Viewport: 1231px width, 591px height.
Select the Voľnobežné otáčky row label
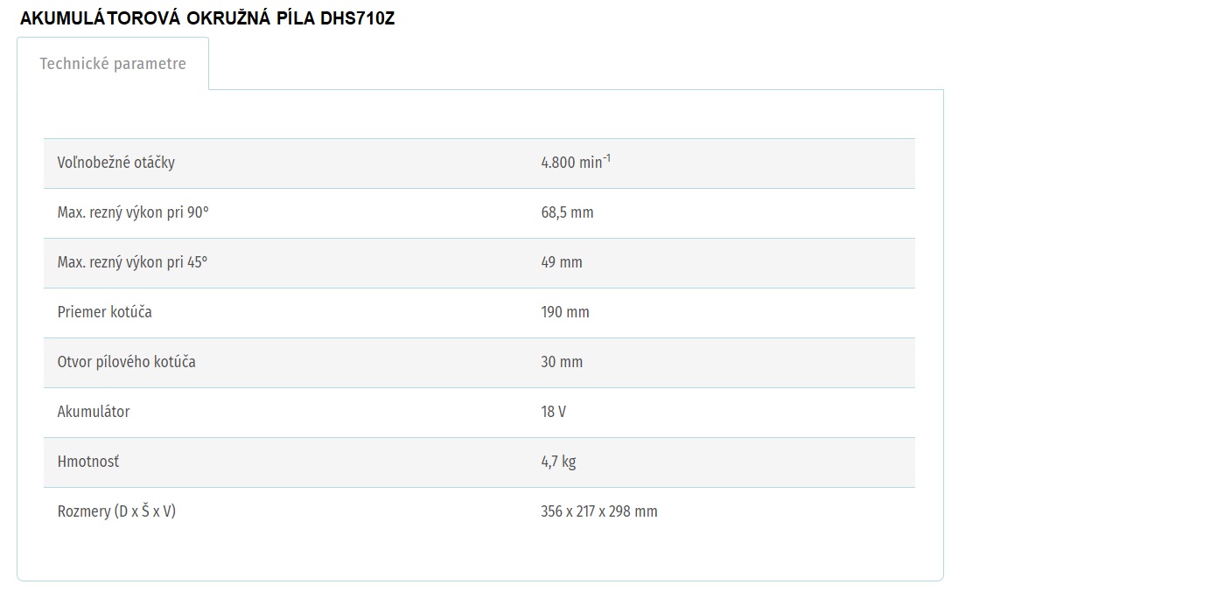[x=116, y=163]
